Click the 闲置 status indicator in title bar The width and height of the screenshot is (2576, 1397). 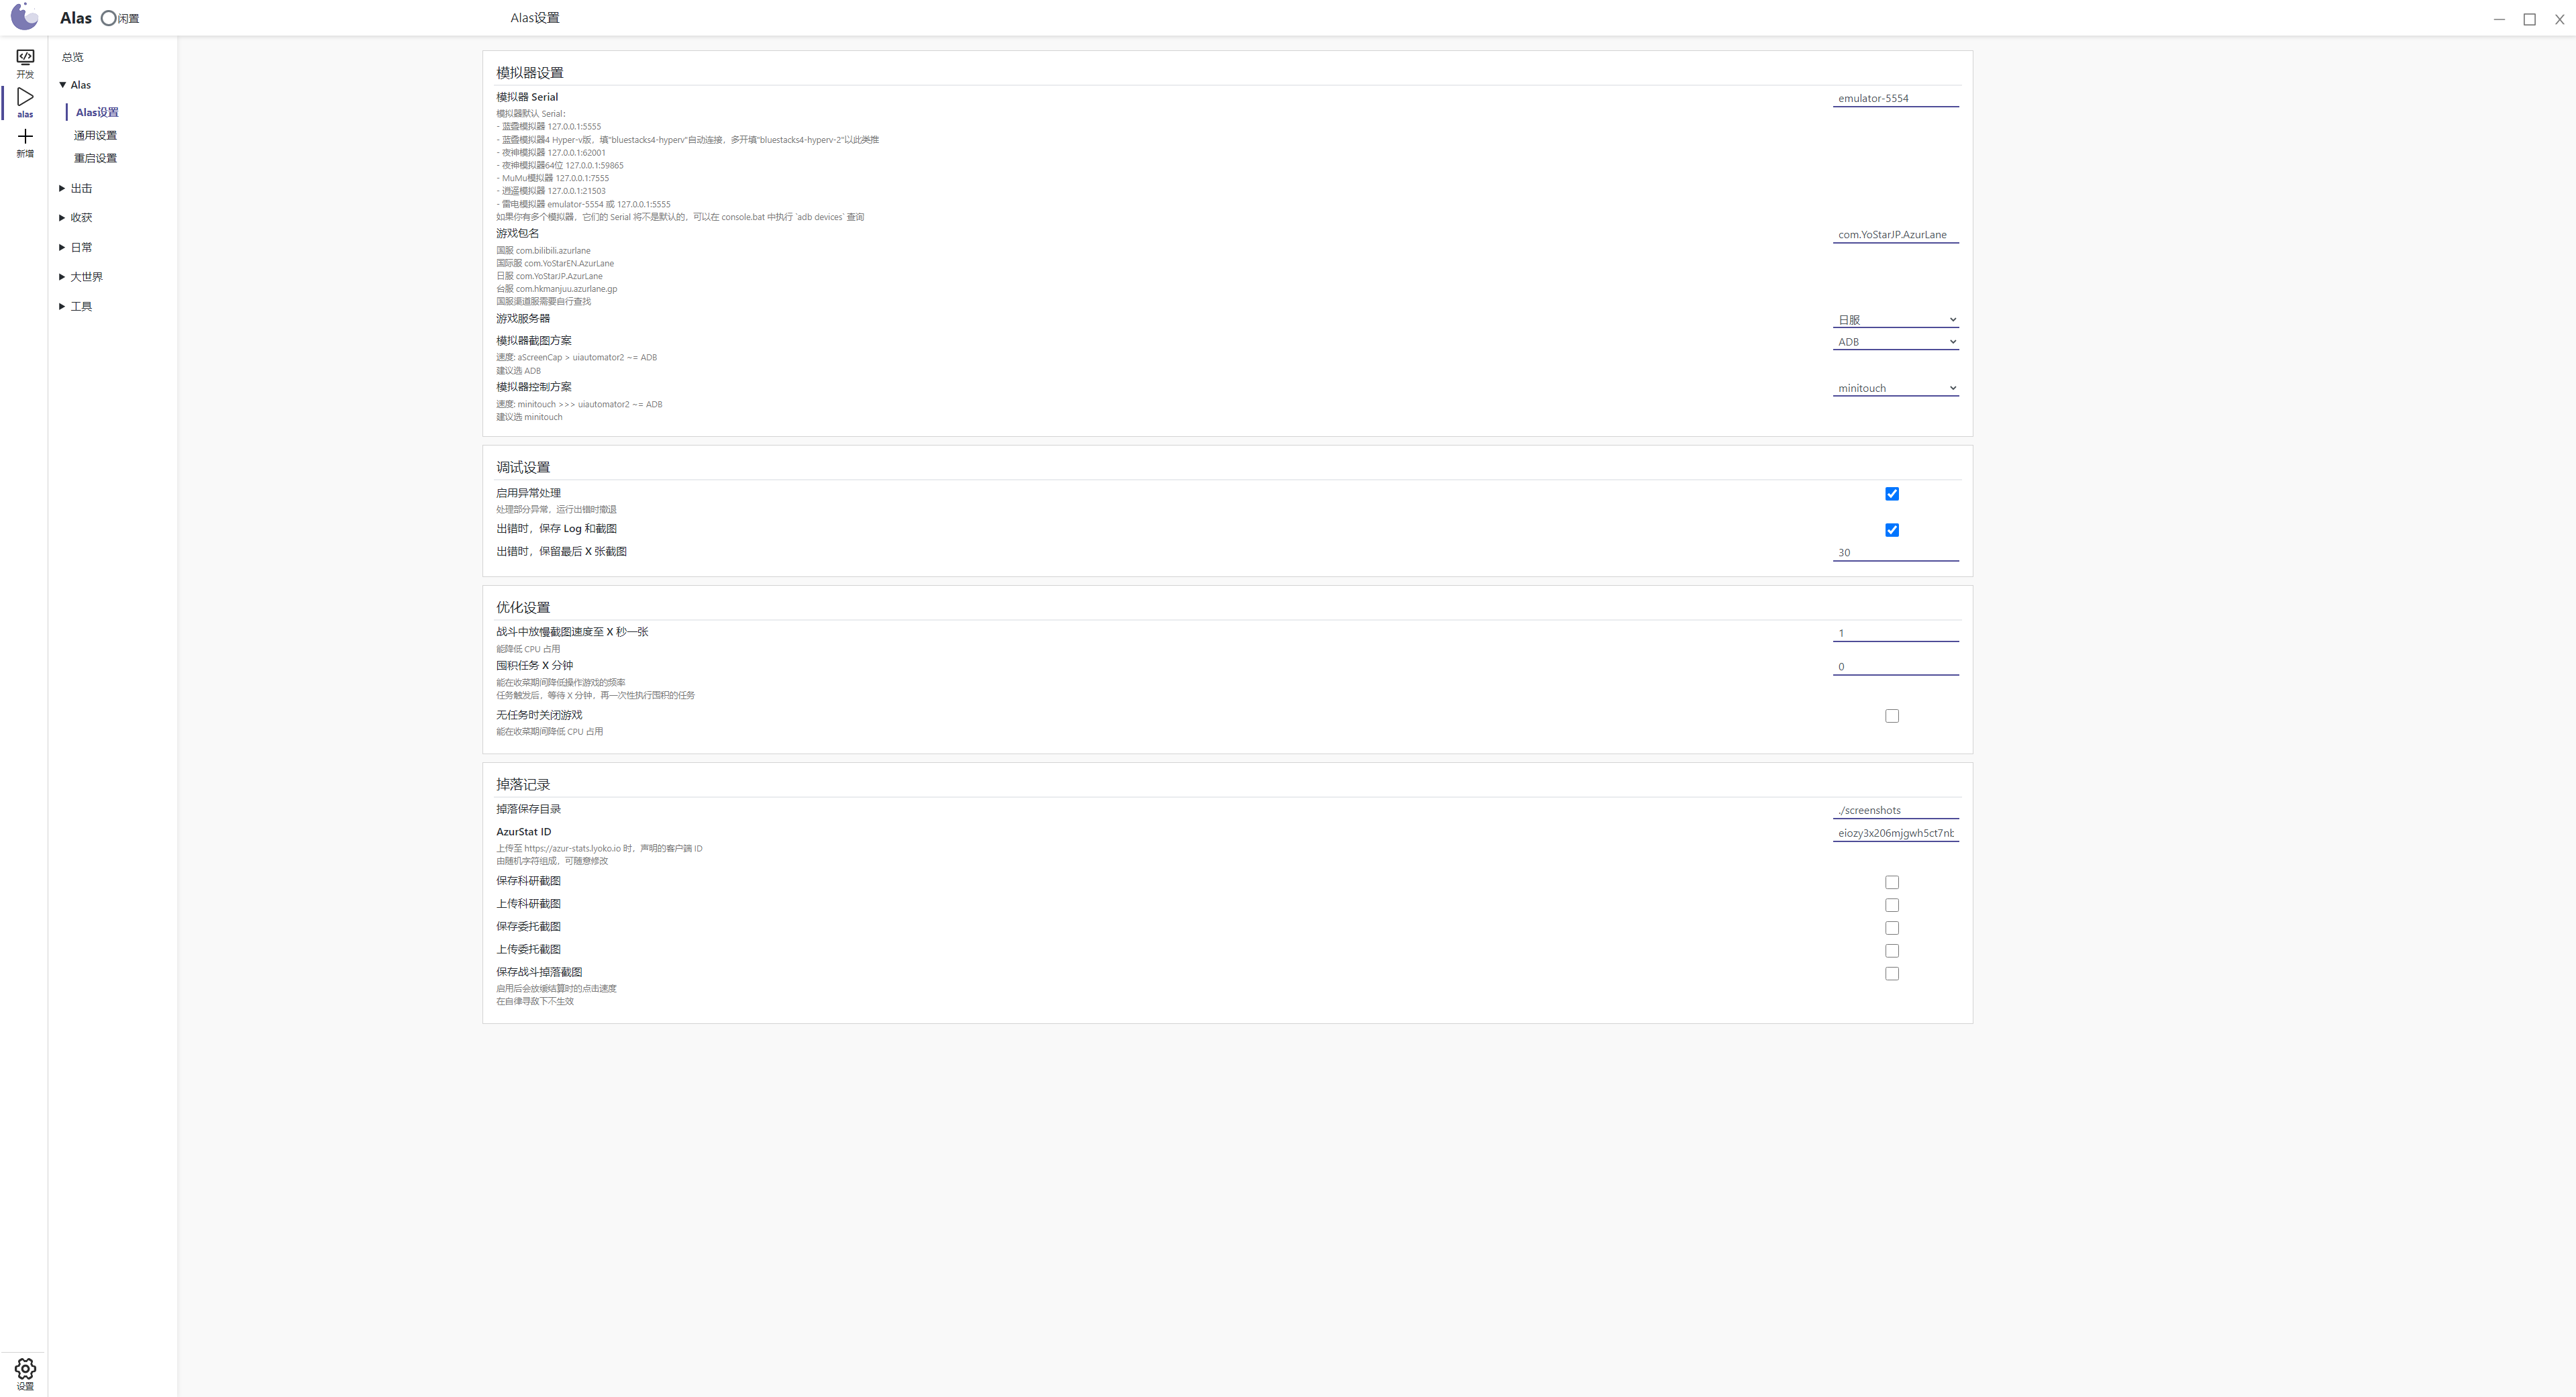pyautogui.click(x=120, y=17)
